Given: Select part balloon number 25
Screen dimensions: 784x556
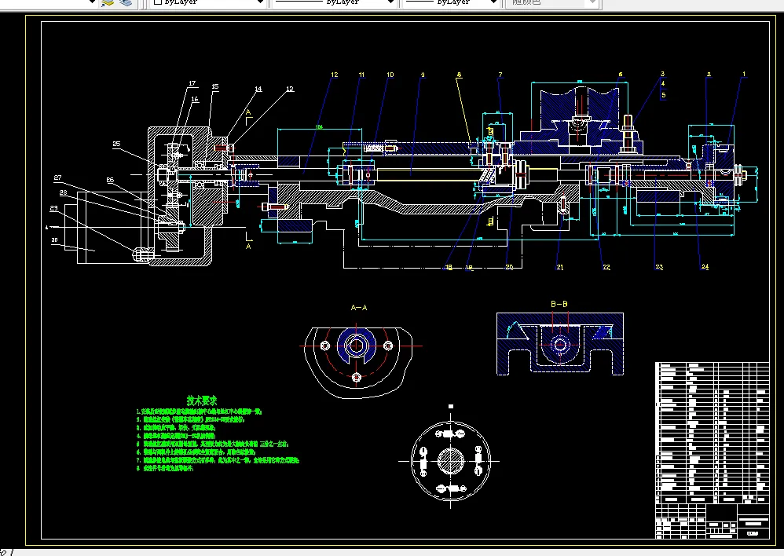Looking at the screenshot, I should pyautogui.click(x=116, y=144).
